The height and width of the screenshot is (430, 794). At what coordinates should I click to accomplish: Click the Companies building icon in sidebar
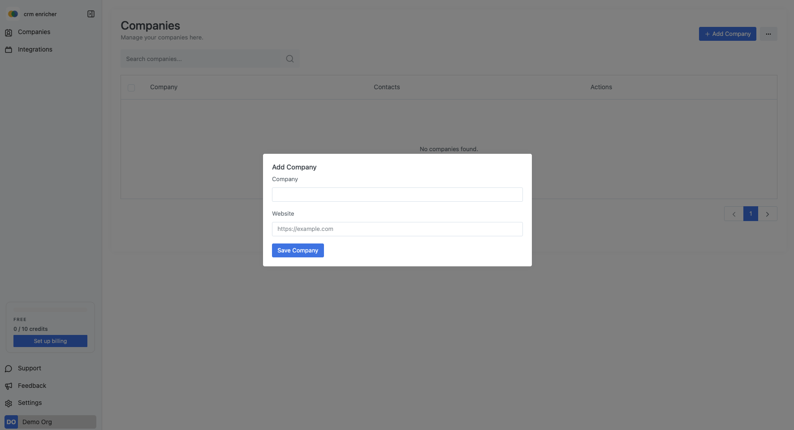pyautogui.click(x=9, y=32)
